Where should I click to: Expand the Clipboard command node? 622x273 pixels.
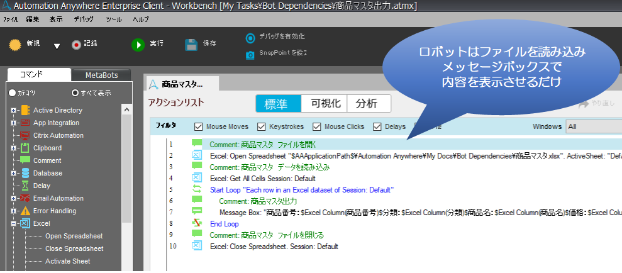point(13,148)
